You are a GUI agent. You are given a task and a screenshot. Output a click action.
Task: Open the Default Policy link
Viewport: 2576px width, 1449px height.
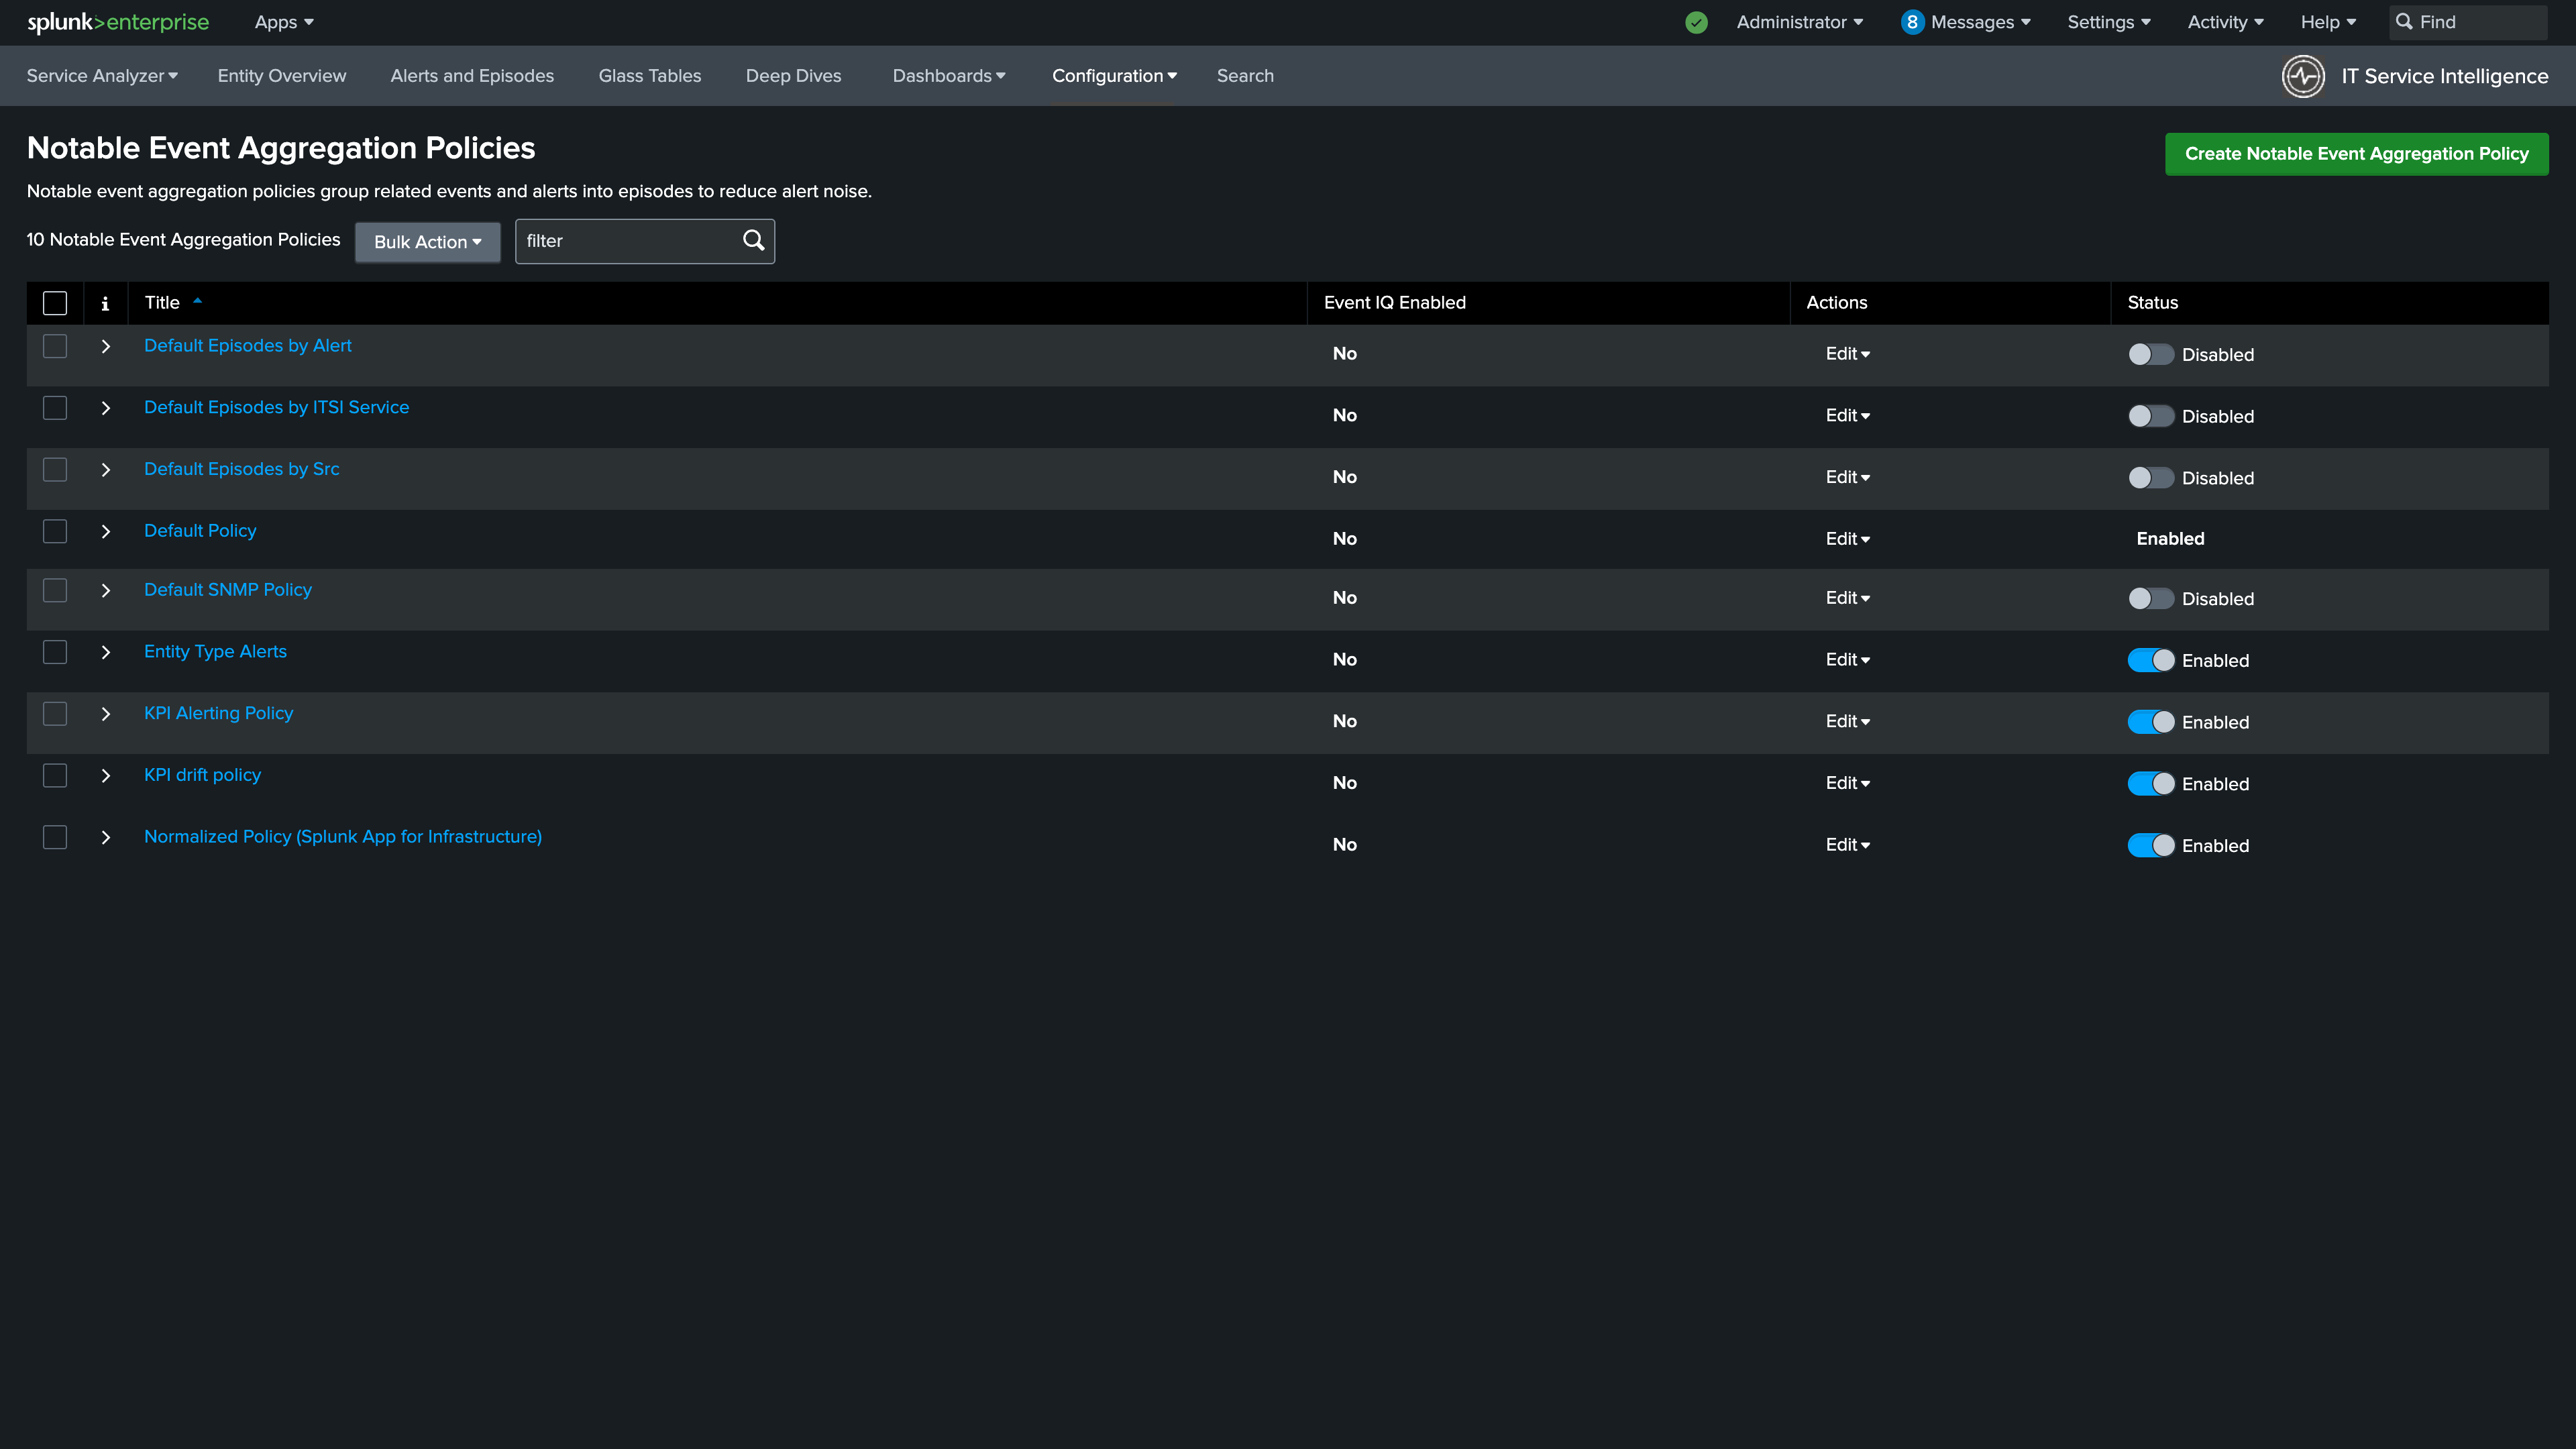[200, 531]
